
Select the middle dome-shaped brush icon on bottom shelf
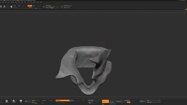(14, 101)
